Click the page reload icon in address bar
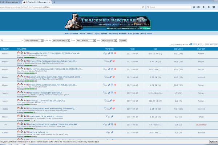The height and width of the screenshot is (145, 218). pyautogui.click(x=143, y=7)
